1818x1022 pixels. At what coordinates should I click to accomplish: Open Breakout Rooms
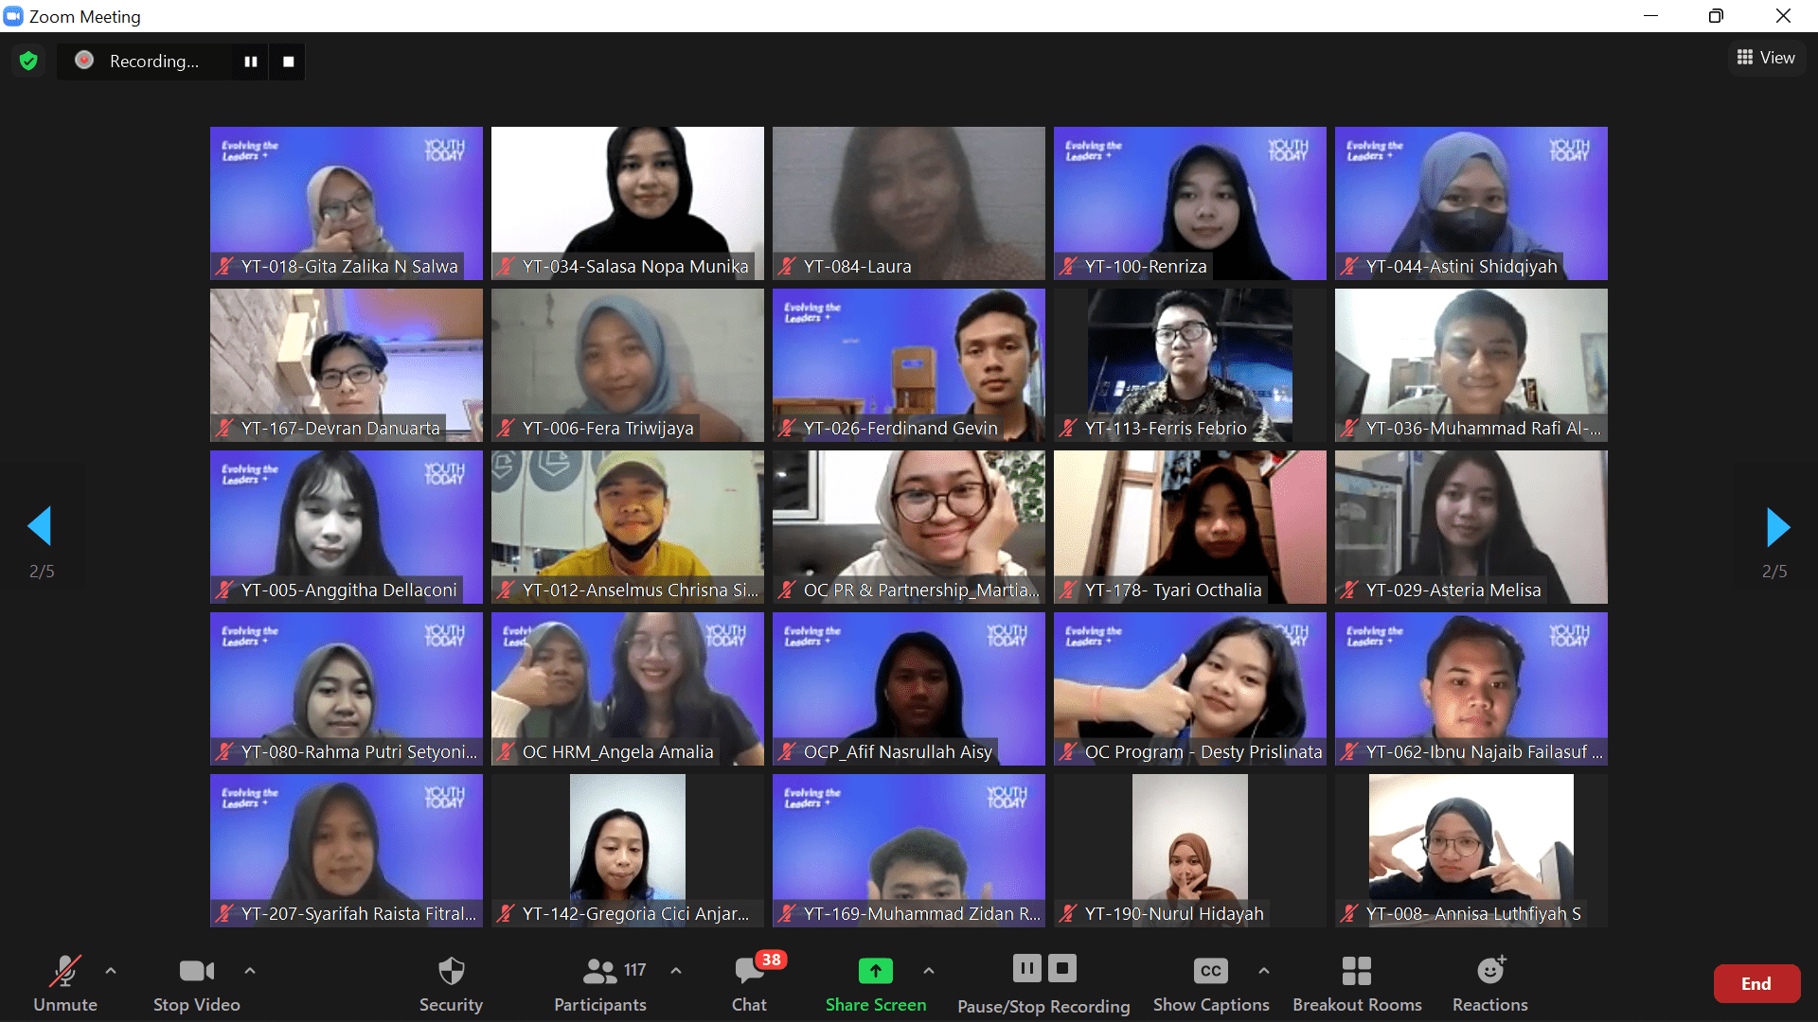point(1357,982)
